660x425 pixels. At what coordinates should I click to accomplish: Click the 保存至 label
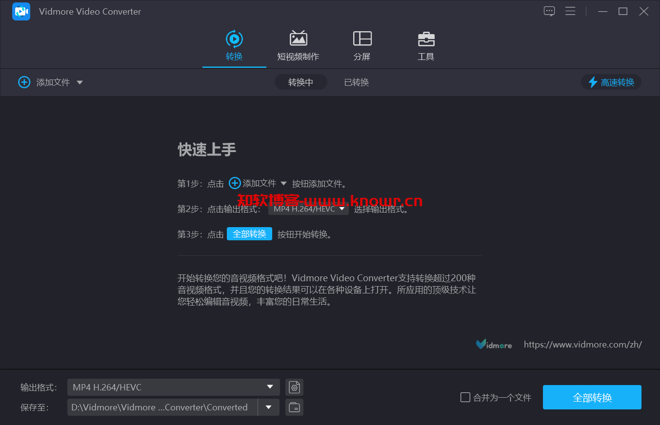pyautogui.click(x=34, y=407)
